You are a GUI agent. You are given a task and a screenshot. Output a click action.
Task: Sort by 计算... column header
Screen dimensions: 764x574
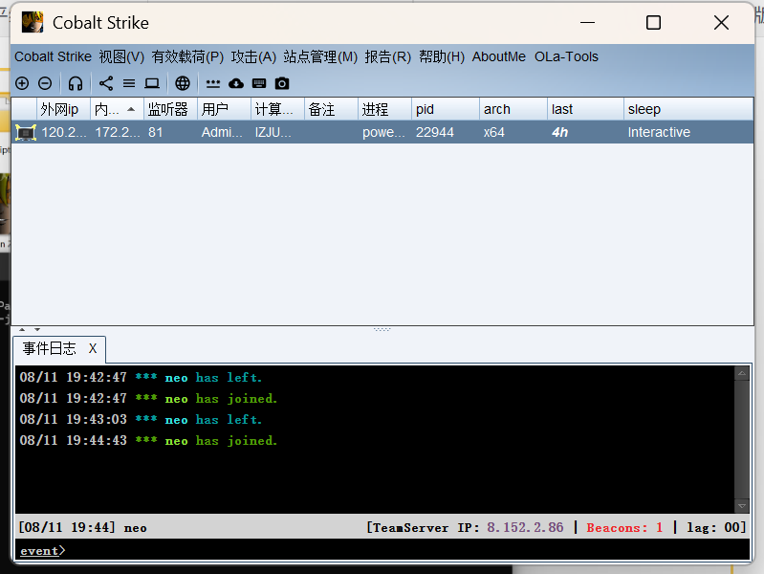point(277,109)
